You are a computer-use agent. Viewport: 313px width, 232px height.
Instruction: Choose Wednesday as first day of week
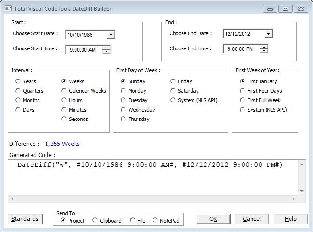[138, 110]
